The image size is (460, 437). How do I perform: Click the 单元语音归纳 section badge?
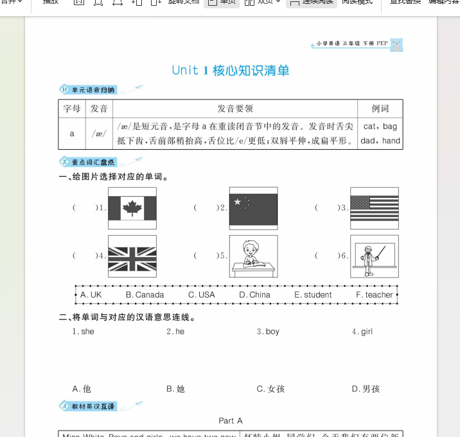[88, 89]
